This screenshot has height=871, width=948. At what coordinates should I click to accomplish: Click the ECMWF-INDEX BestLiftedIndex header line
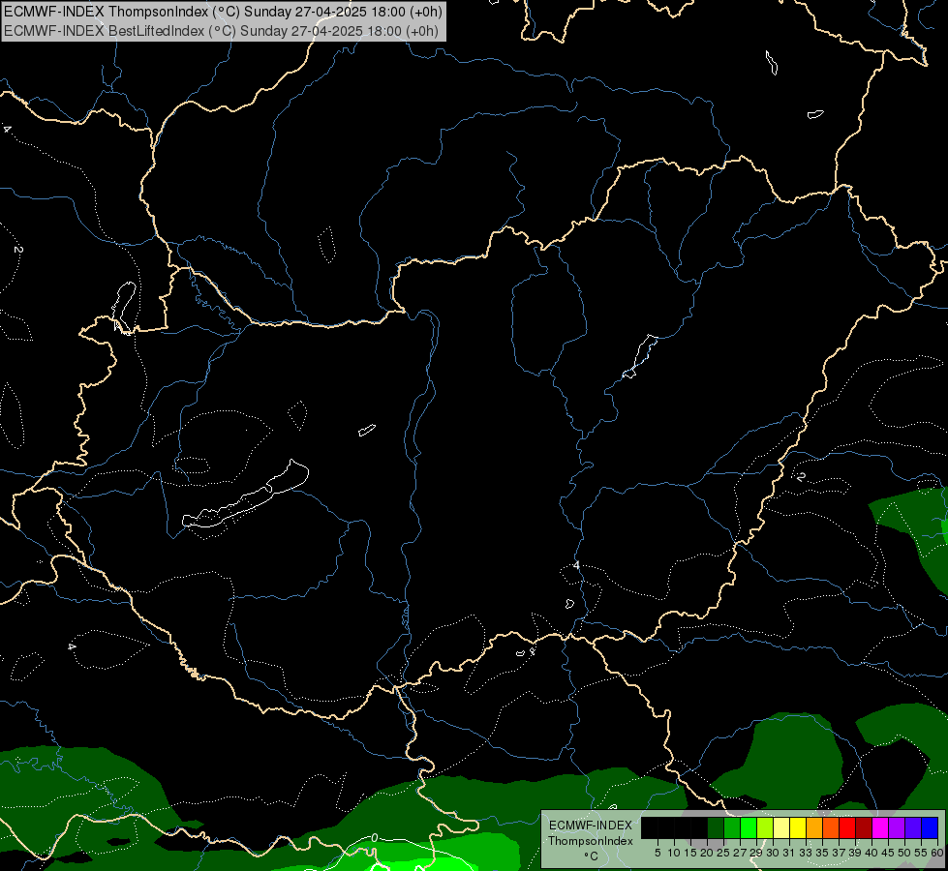click(221, 31)
